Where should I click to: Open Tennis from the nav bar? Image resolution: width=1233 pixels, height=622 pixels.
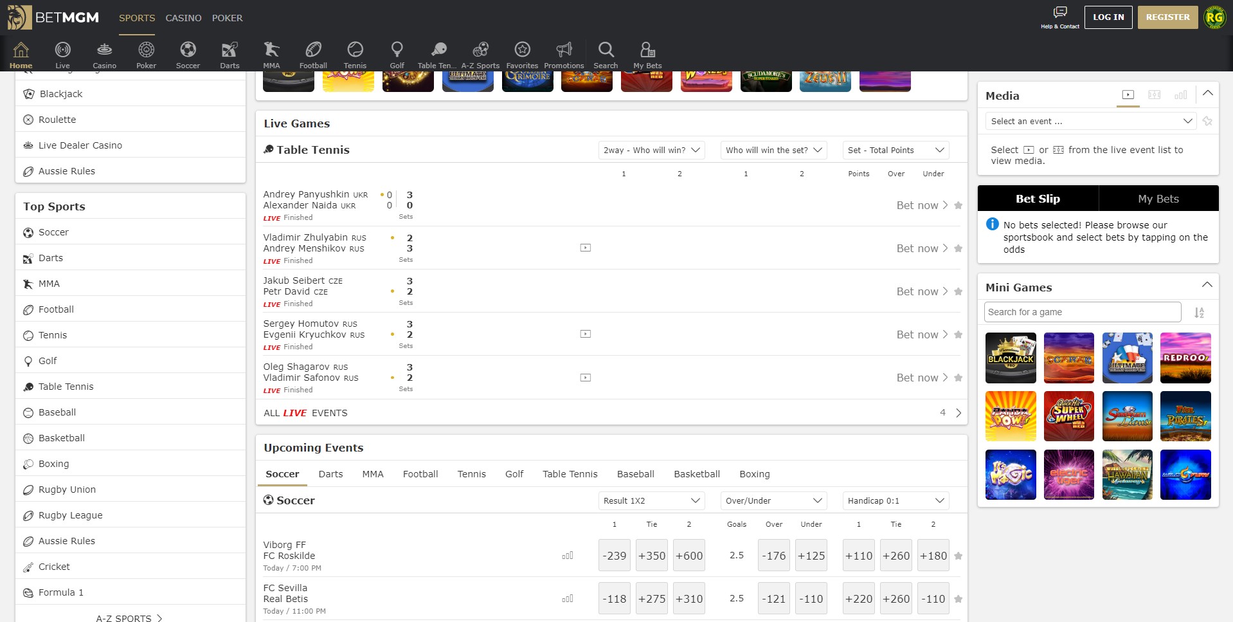355,54
